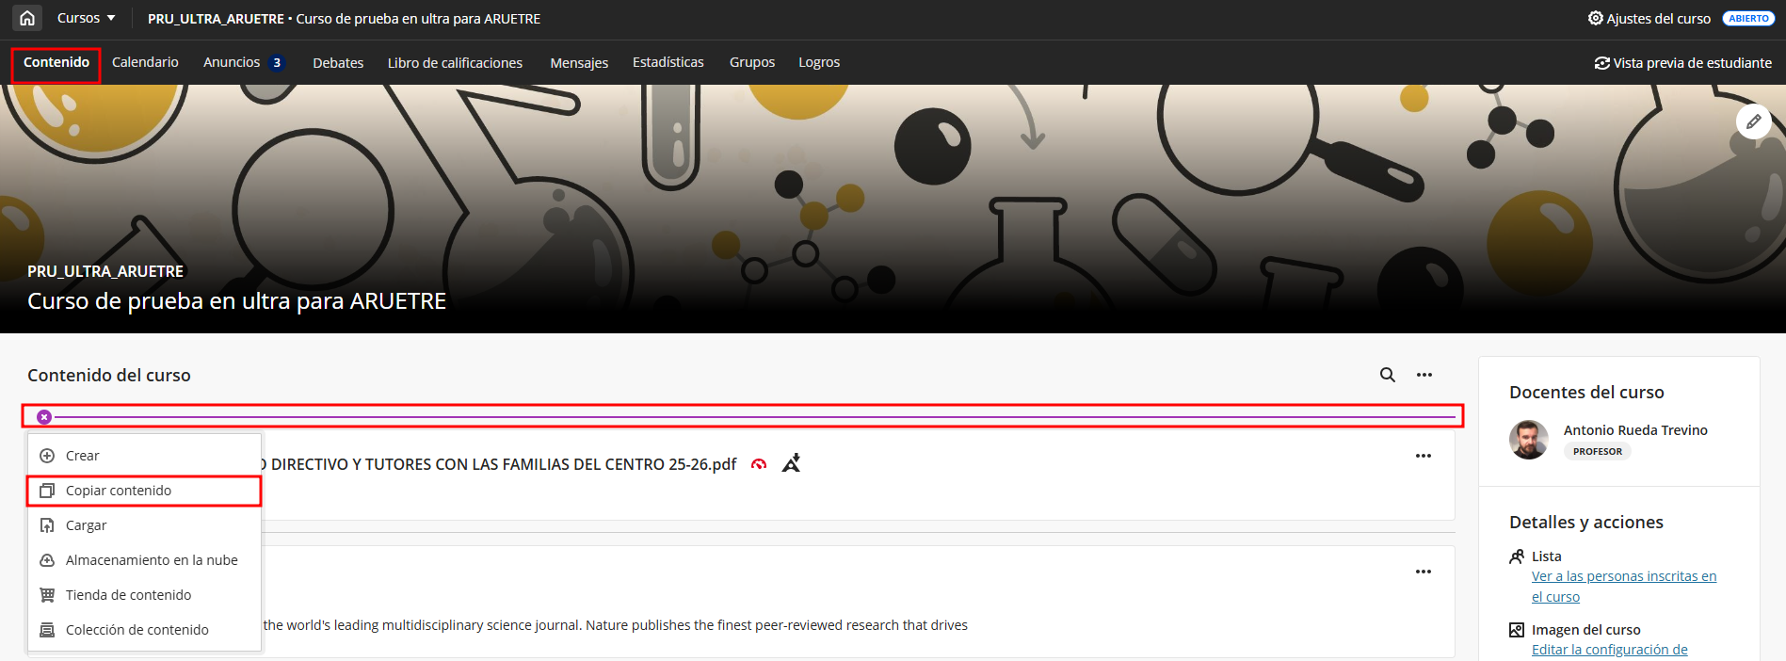Search the course content with magnifier icon

point(1387,375)
